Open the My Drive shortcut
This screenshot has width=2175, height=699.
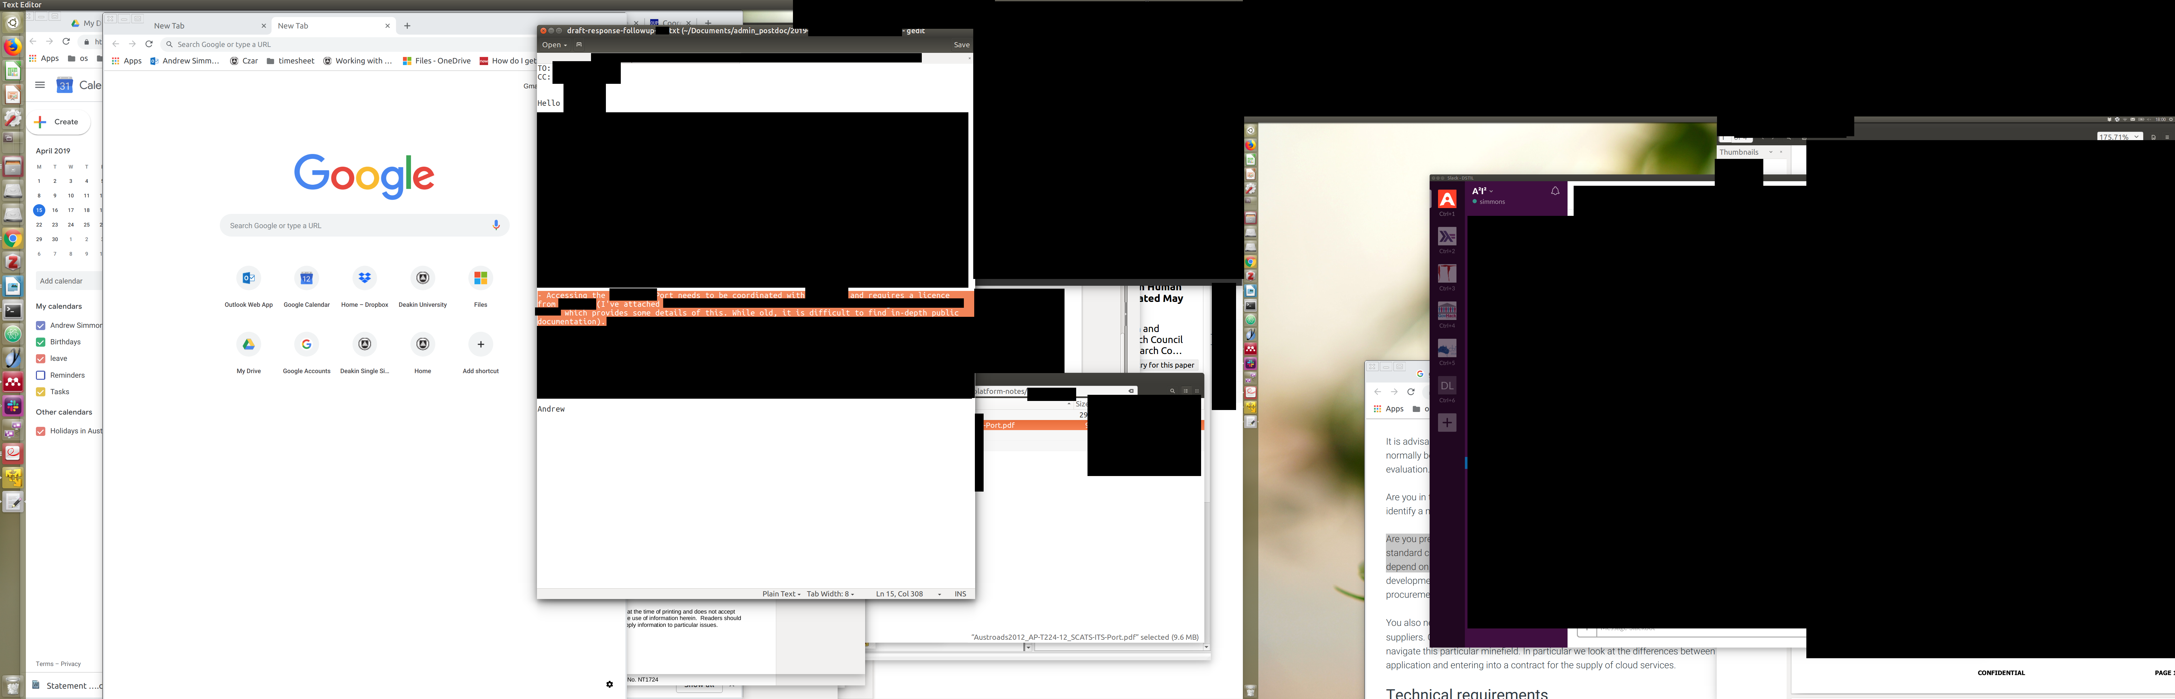[x=248, y=344]
